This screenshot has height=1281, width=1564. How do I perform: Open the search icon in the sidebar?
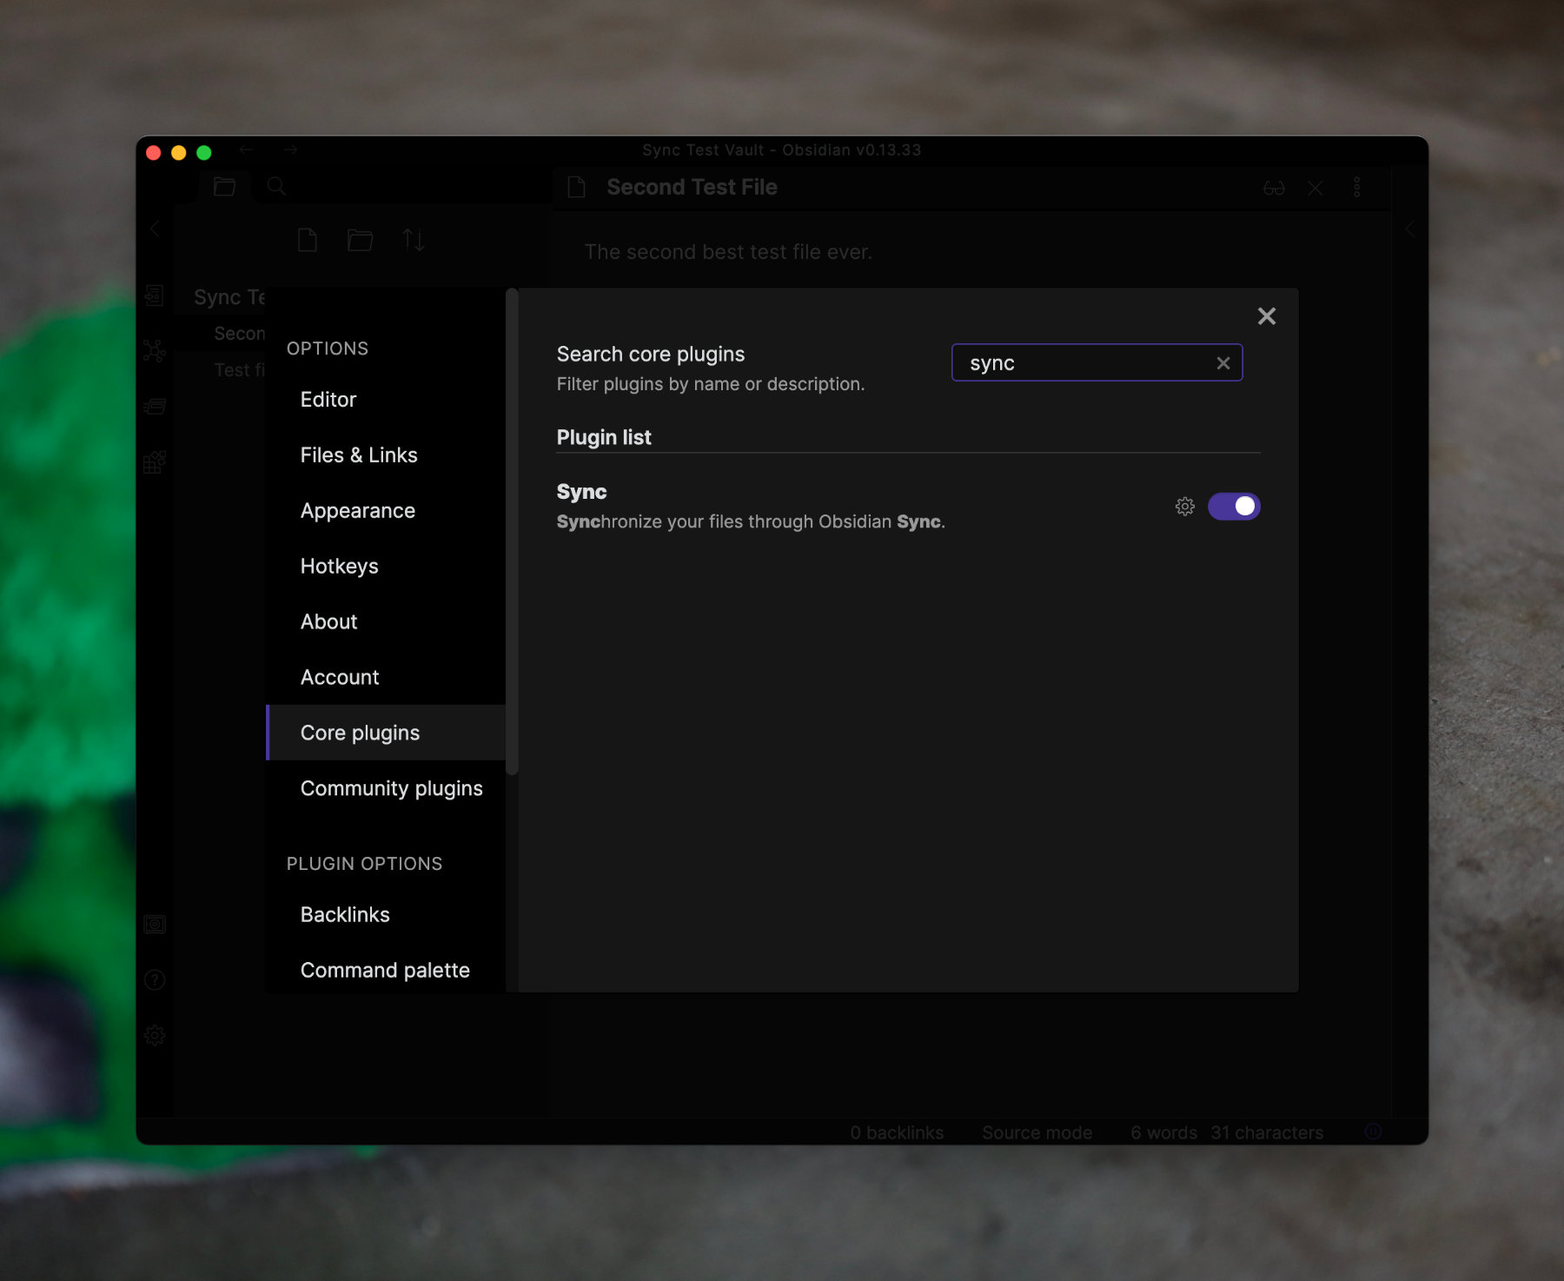[276, 185]
